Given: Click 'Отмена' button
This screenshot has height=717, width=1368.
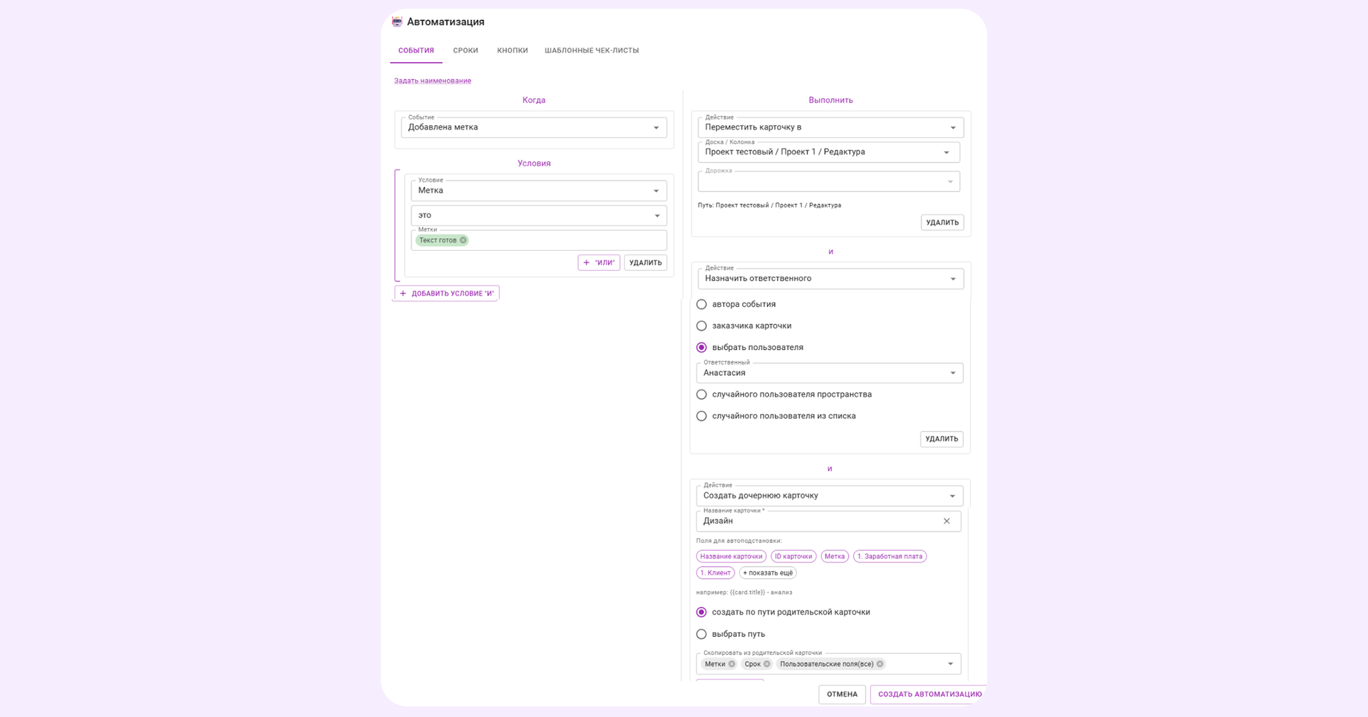Looking at the screenshot, I should (x=841, y=694).
